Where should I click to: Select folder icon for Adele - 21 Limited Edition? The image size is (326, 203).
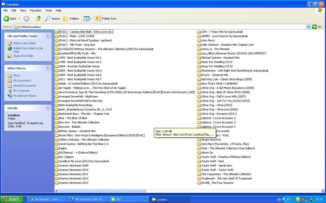click(x=57, y=84)
